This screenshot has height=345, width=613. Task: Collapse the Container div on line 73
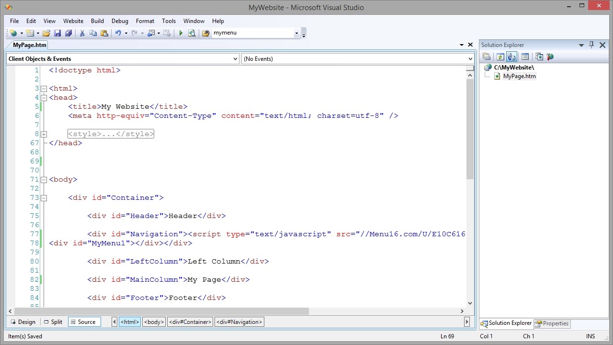click(x=44, y=198)
